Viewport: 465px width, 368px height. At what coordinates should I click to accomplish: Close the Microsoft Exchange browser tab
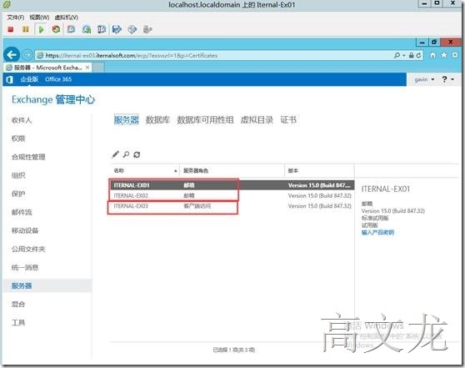pos(87,68)
